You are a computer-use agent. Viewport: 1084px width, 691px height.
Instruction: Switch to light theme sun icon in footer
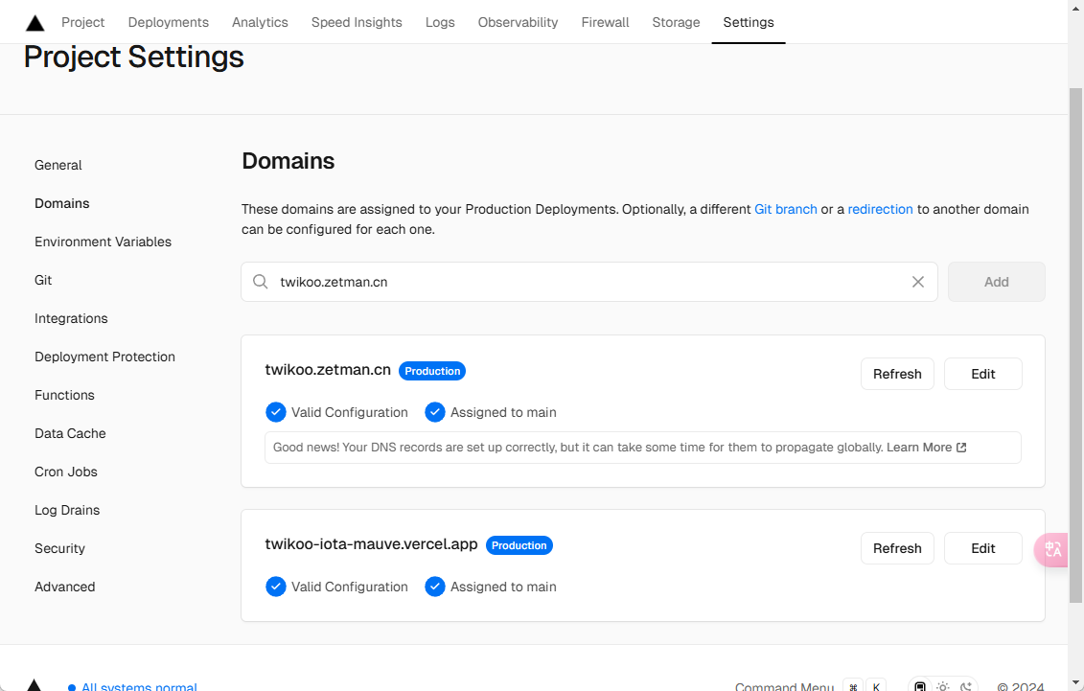pos(943,686)
